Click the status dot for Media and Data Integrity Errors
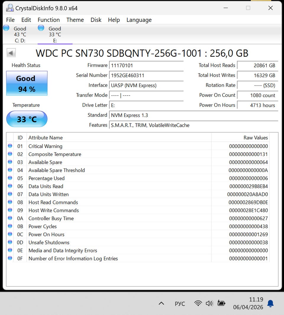 (10, 250)
